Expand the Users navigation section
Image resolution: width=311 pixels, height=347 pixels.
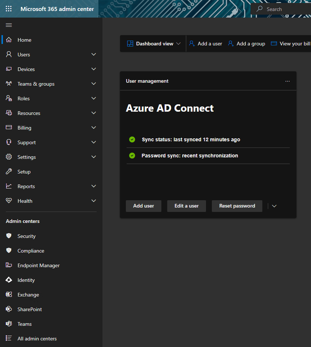click(94, 55)
